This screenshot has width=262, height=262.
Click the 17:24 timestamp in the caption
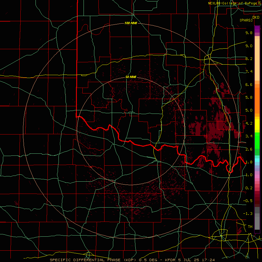click(x=208, y=260)
